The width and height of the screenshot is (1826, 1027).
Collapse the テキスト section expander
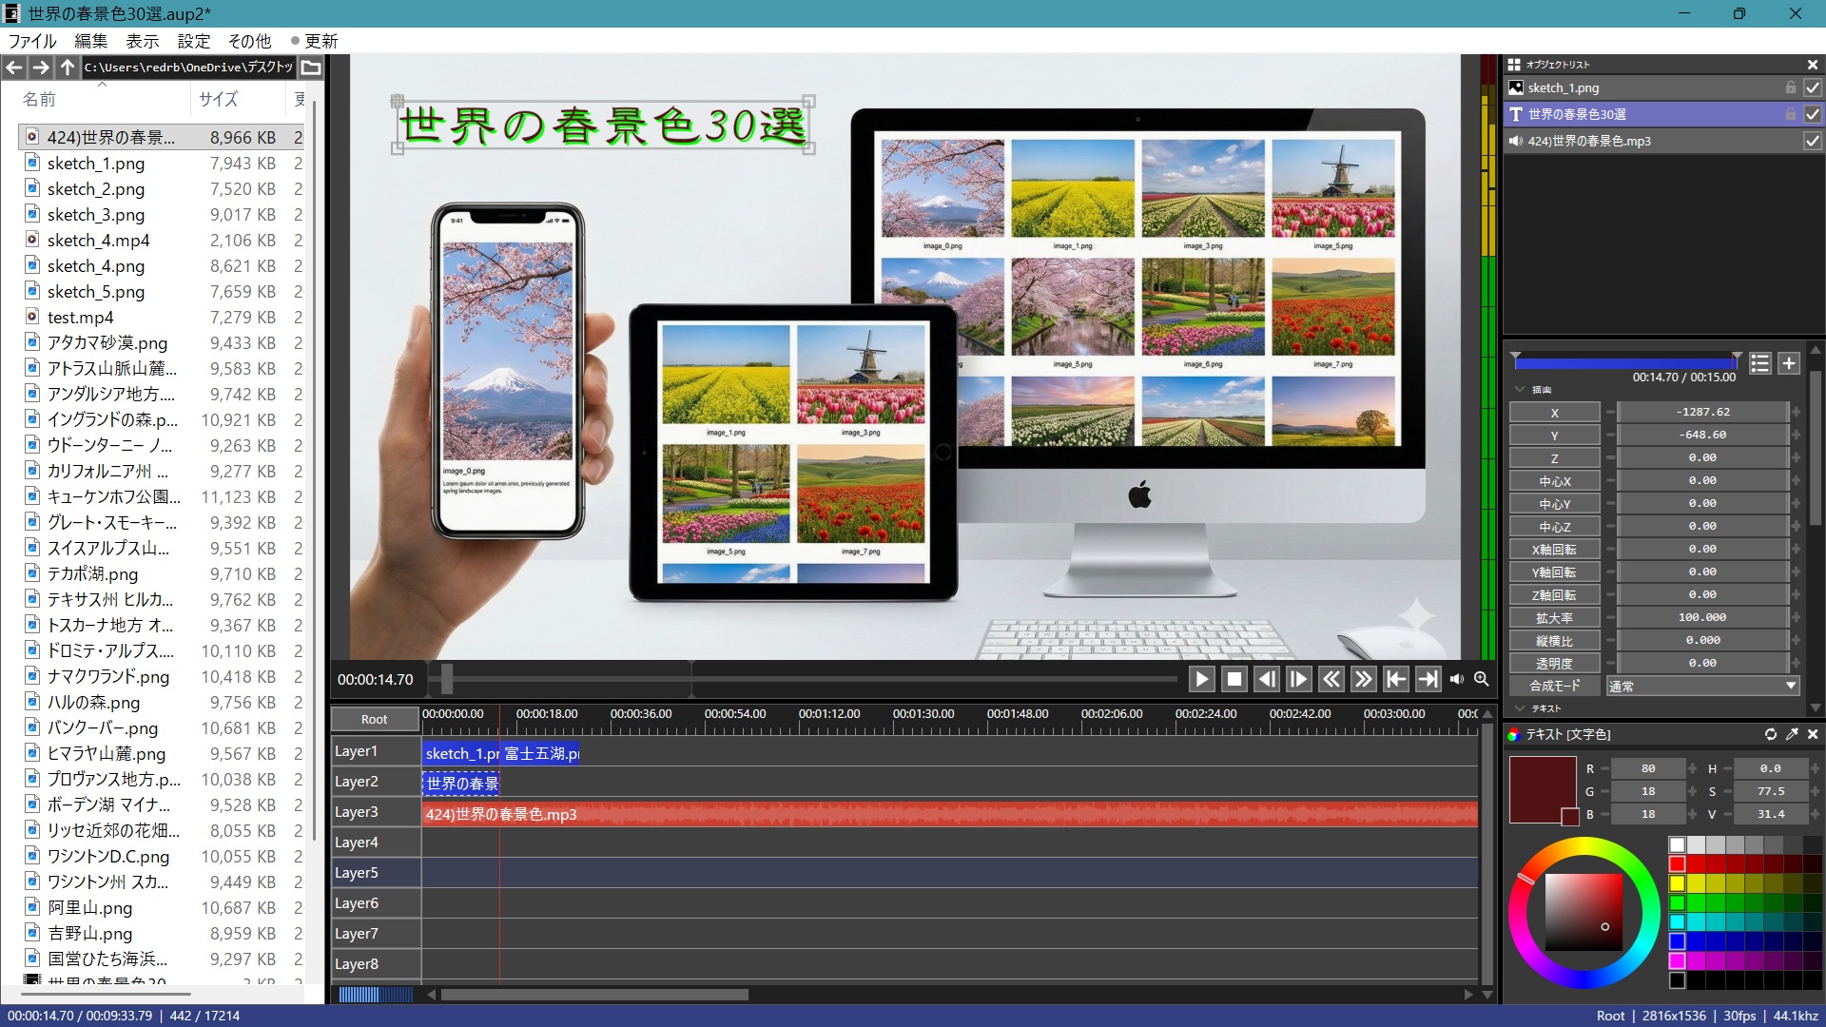pyautogui.click(x=1520, y=708)
